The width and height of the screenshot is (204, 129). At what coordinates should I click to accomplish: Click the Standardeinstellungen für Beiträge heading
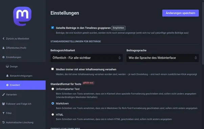(75, 41)
